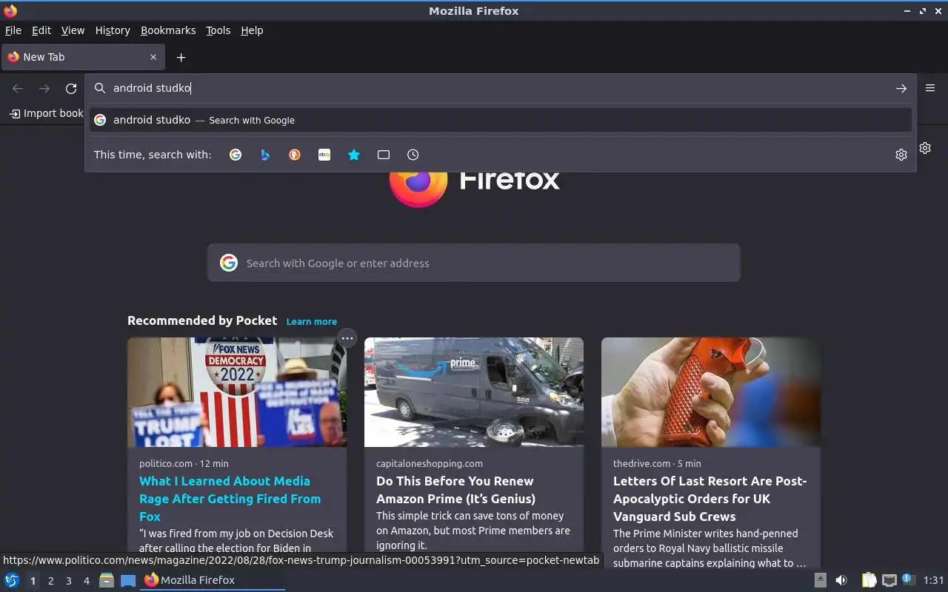The width and height of the screenshot is (948, 592).
Task: Open the clipboard manager tray icon
Action: [x=869, y=580]
